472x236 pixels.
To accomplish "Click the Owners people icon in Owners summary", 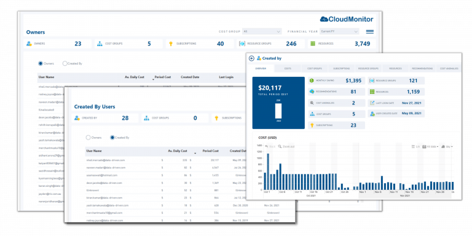I will tap(29, 44).
